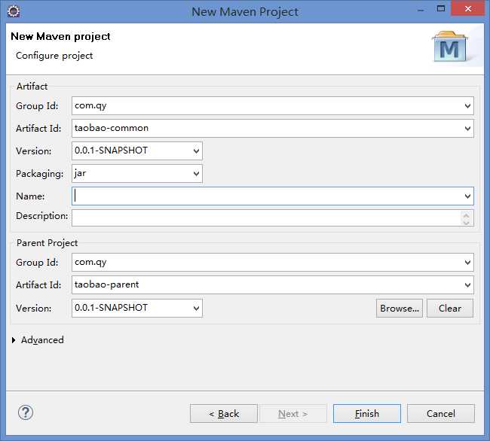Click the Cancel button
The image size is (490, 441).
[441, 414]
